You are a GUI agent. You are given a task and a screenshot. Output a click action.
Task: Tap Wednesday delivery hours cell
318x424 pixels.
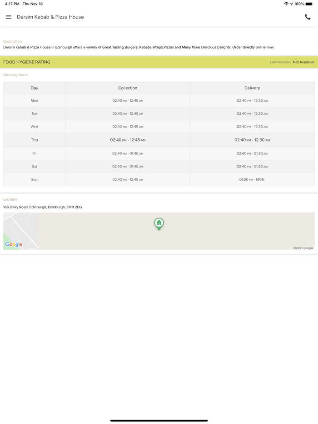click(x=252, y=127)
